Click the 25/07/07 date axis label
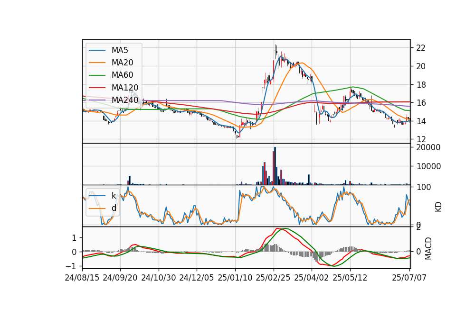This screenshot has width=456, height=327. coord(409,278)
